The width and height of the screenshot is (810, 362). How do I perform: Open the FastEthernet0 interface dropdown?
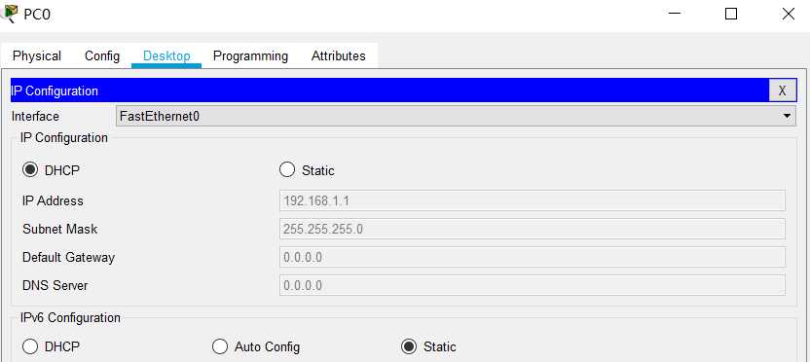click(457, 116)
